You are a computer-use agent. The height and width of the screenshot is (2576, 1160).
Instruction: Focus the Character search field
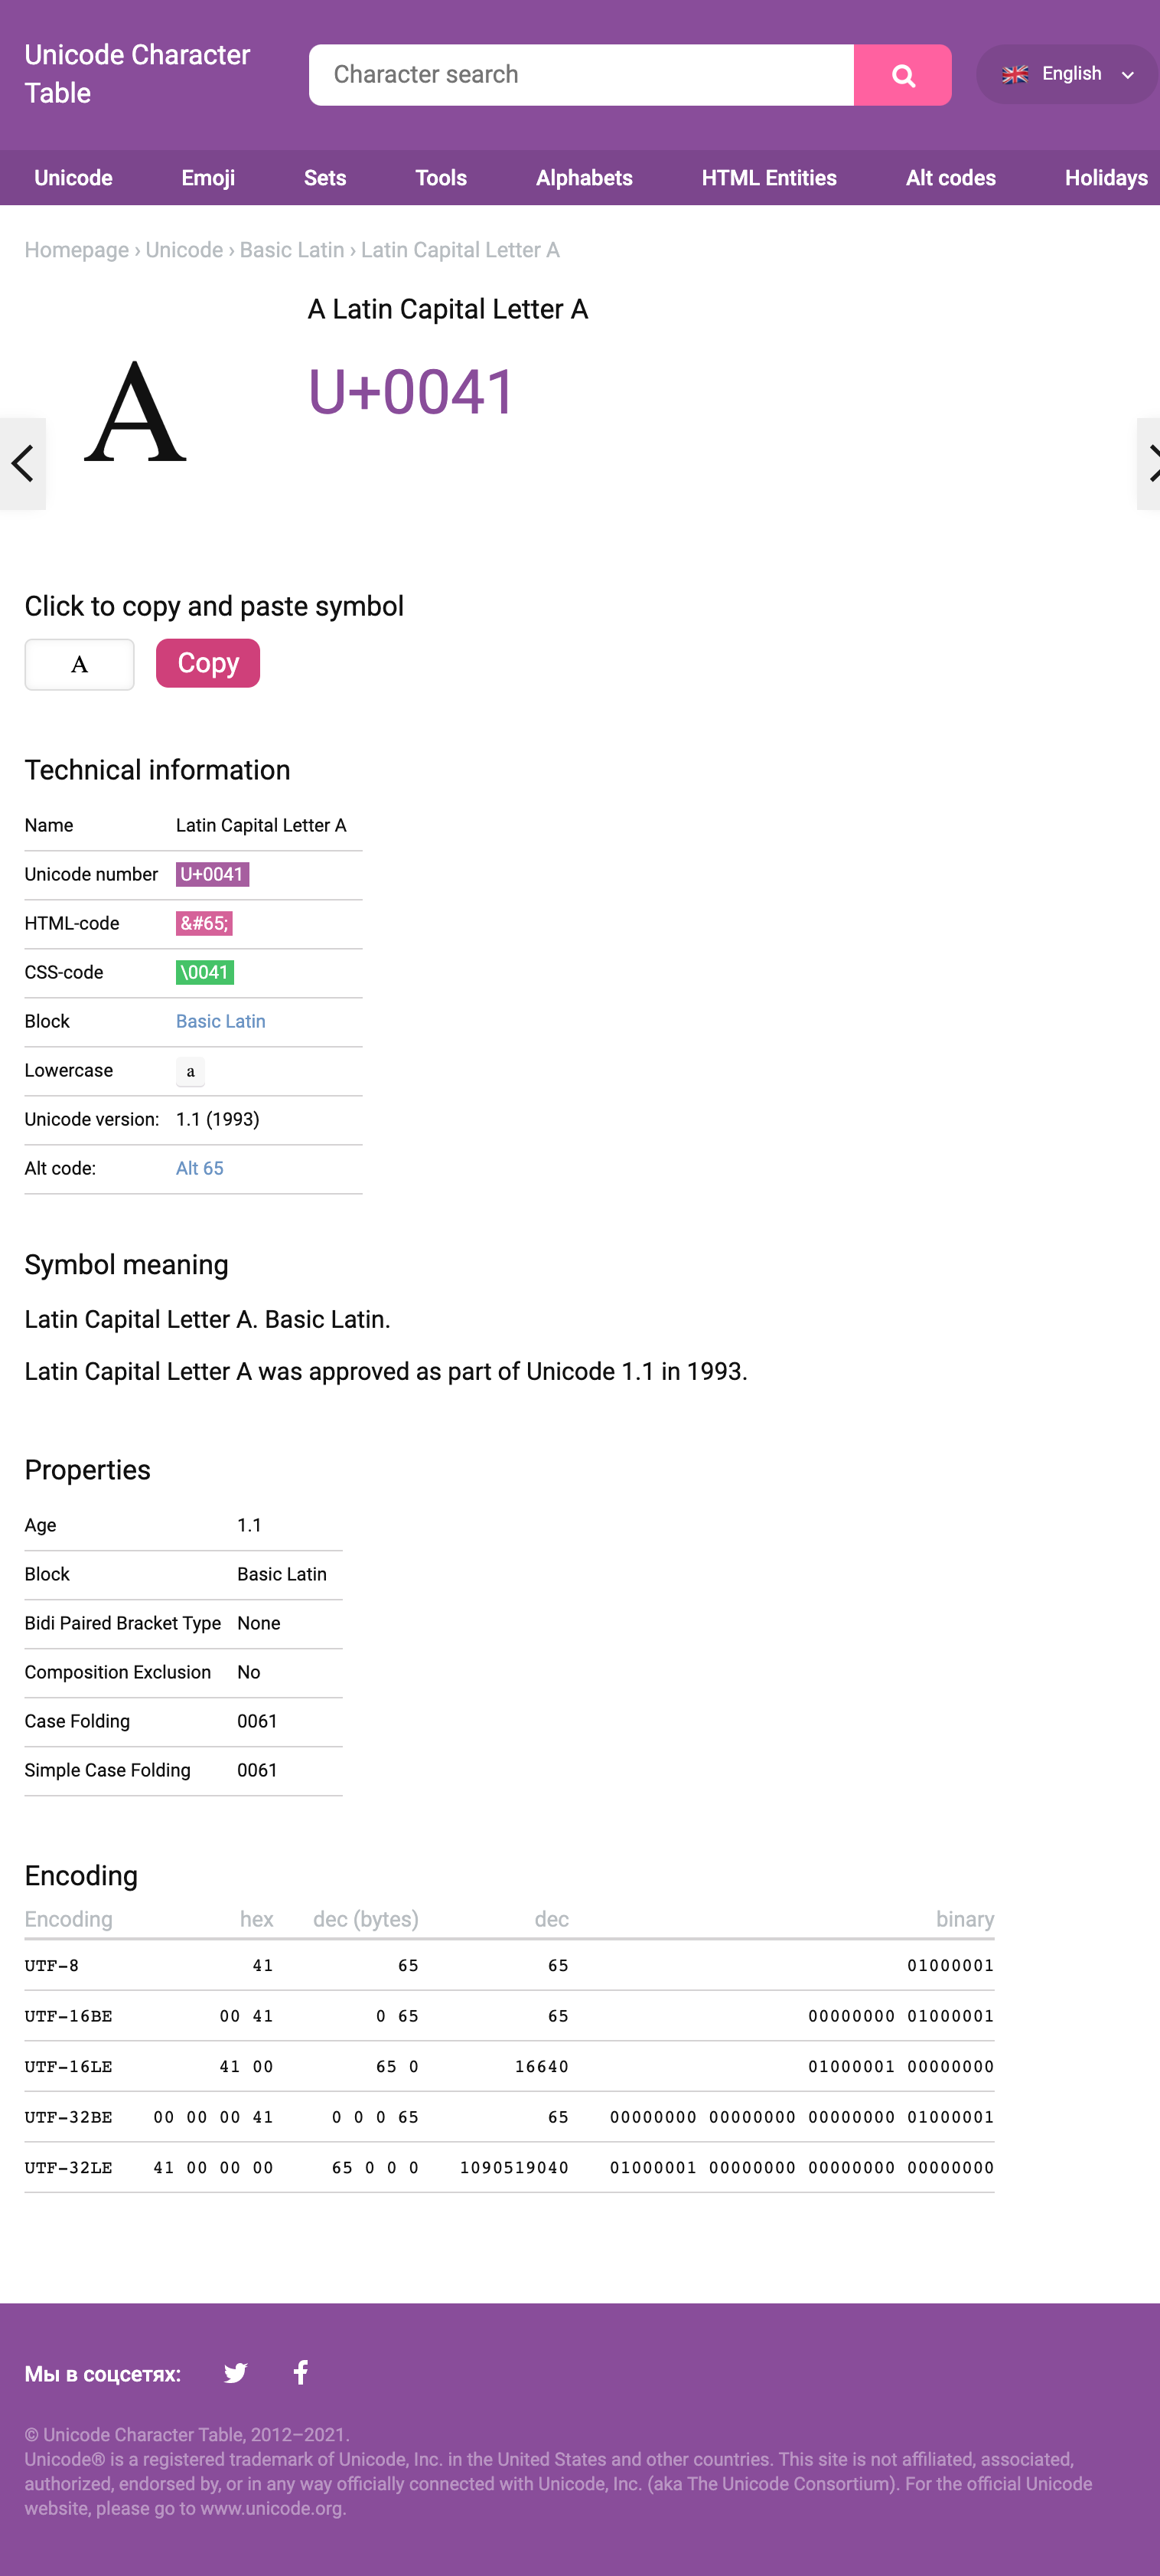coord(581,75)
